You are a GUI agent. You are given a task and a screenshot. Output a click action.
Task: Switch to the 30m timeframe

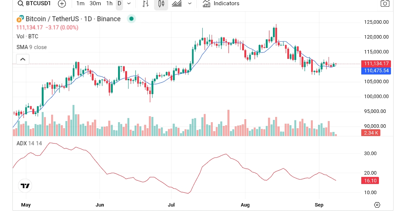click(95, 3)
